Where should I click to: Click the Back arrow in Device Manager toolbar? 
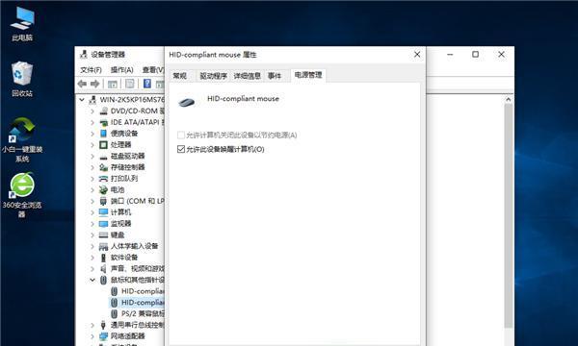tap(82, 84)
